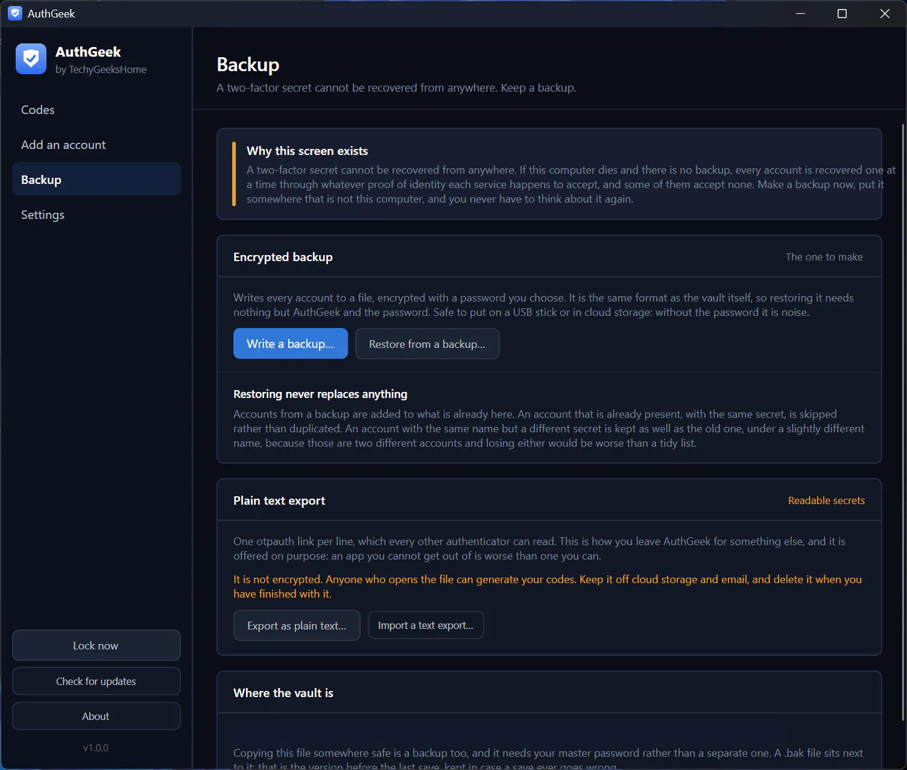
Task: Click Why this screen exists heading
Action: click(x=307, y=151)
